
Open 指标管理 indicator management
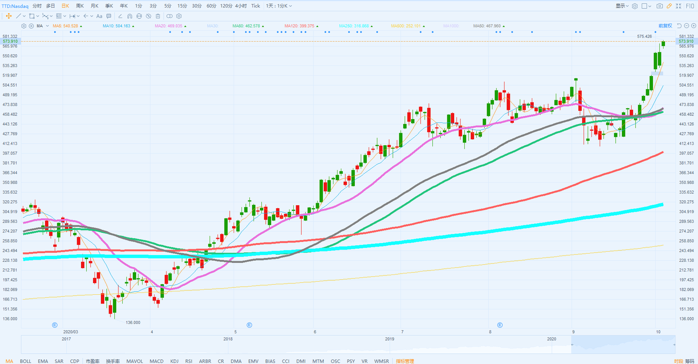point(405,361)
